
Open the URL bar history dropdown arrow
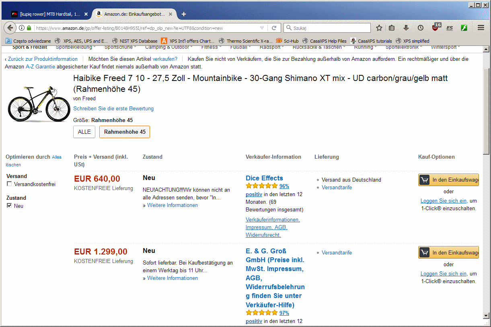pyautogui.click(x=262, y=28)
